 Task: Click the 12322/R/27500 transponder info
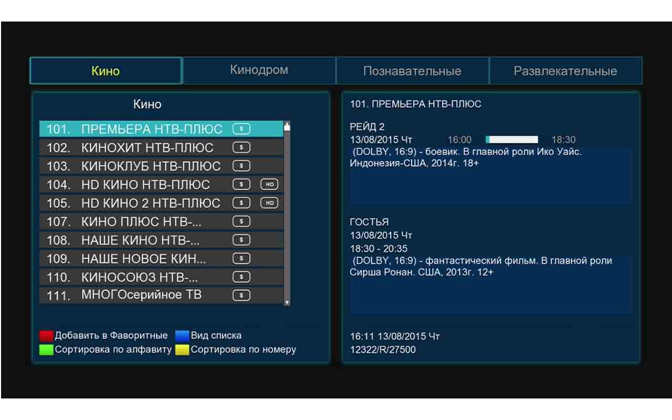[x=383, y=349]
